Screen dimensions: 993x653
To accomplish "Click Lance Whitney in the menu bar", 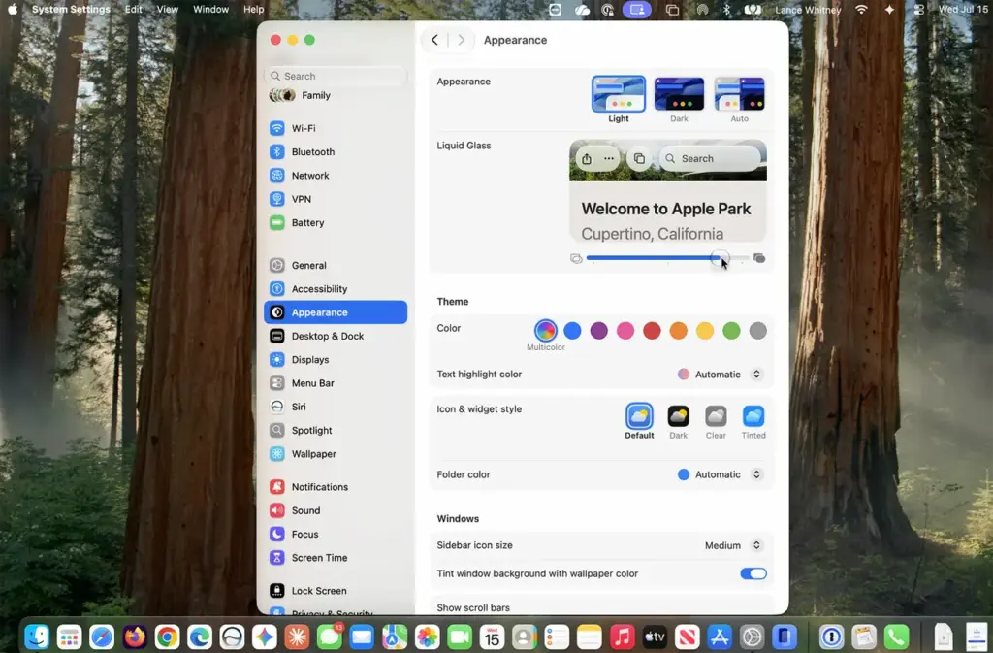I will click(x=808, y=10).
